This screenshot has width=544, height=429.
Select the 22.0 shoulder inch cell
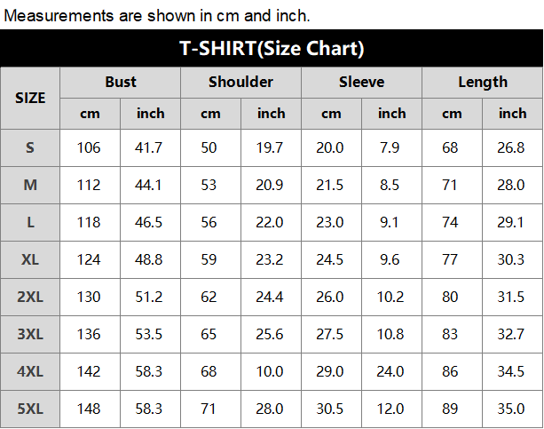pos(271,223)
